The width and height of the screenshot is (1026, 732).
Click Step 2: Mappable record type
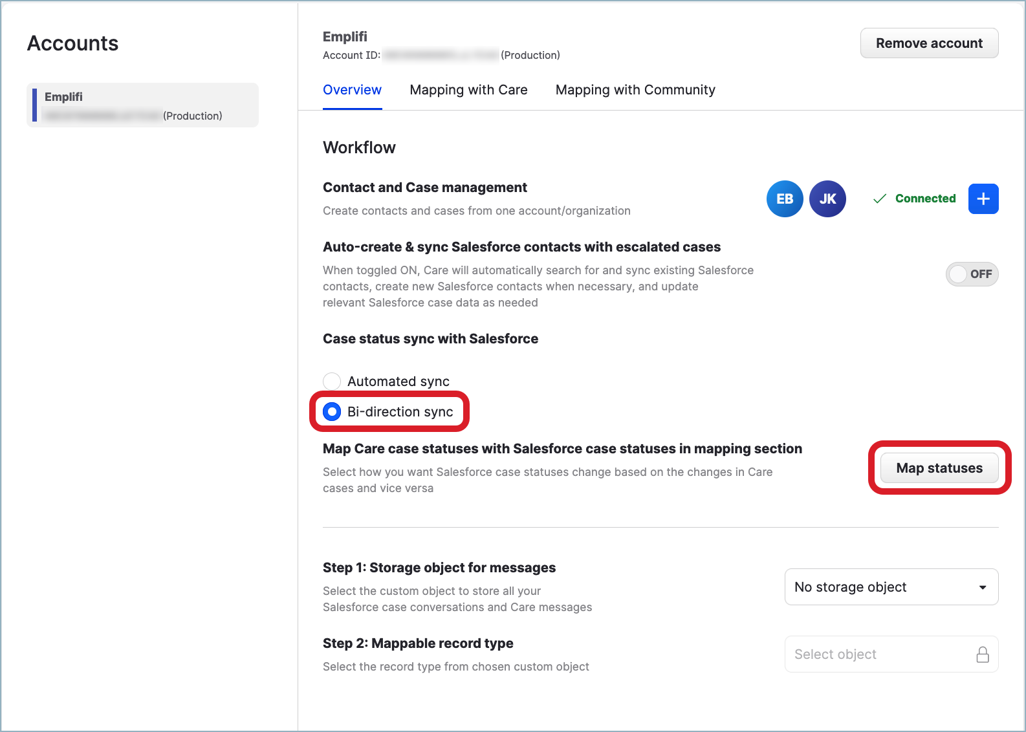418,643
